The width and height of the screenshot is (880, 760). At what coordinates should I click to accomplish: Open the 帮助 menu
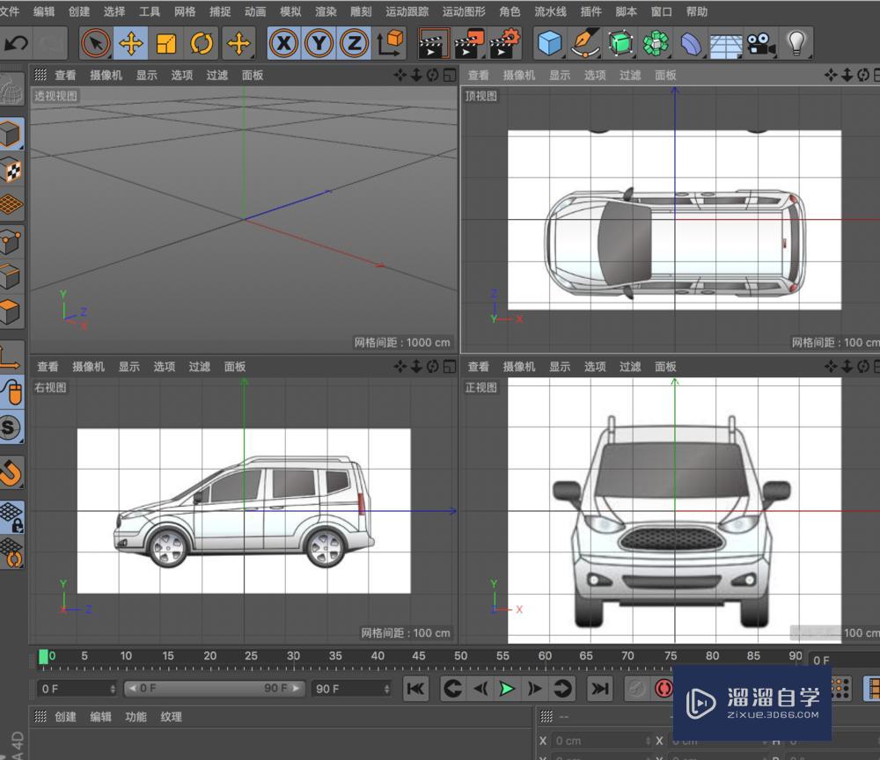pyautogui.click(x=696, y=11)
